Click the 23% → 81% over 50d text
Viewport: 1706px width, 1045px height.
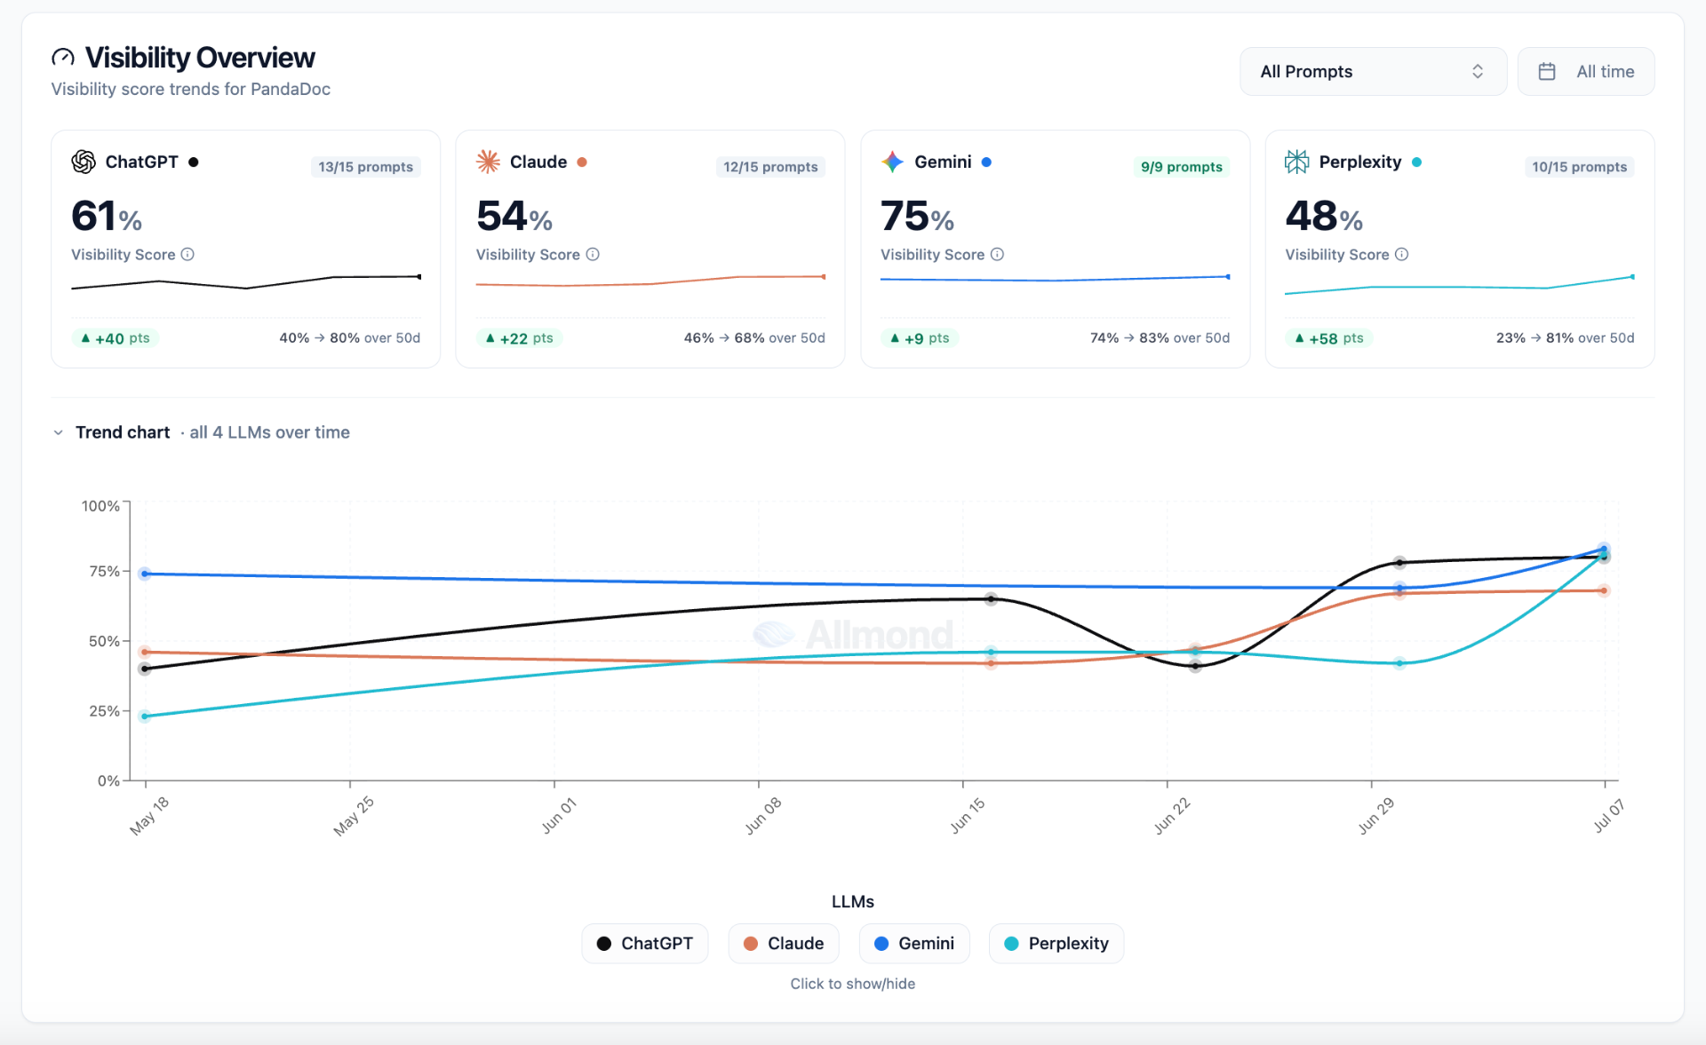click(x=1565, y=338)
